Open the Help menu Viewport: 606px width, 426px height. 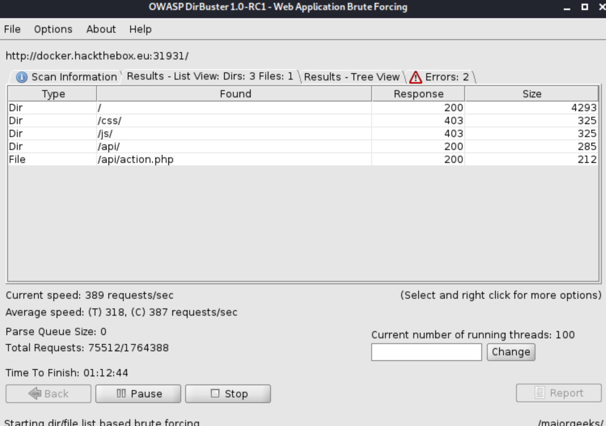pyautogui.click(x=140, y=29)
